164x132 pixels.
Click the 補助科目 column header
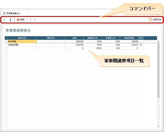pyautogui.click(x=51, y=38)
